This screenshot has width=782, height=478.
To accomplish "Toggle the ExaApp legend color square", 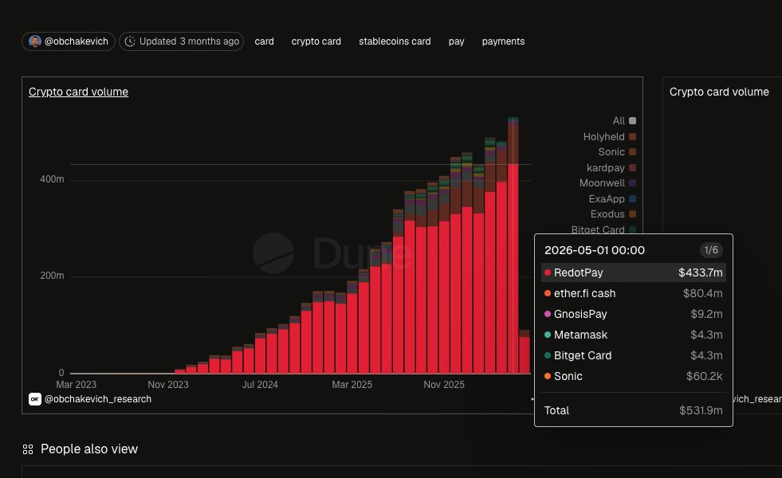I will click(632, 198).
